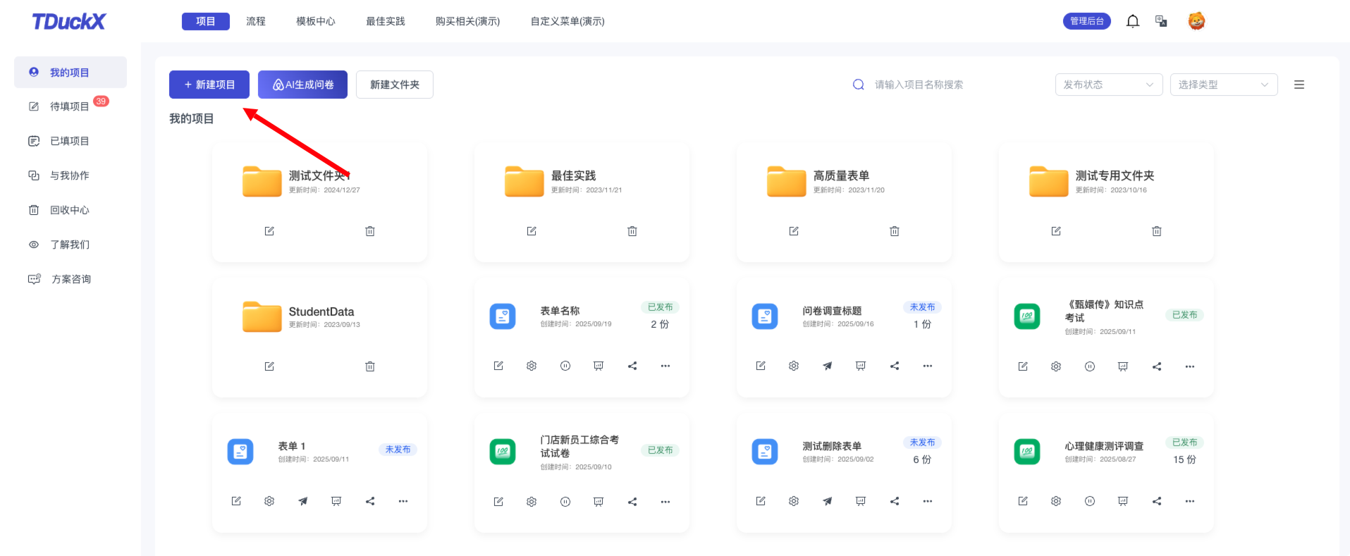Click the 管理后台 button
1350x556 pixels.
click(1087, 21)
